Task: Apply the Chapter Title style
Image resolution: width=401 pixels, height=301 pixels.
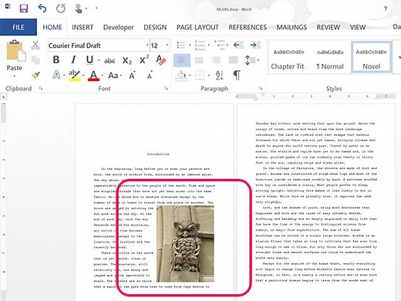Action: tap(289, 58)
